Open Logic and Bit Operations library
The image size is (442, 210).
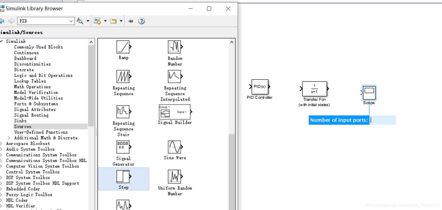pyautogui.click(x=43, y=75)
